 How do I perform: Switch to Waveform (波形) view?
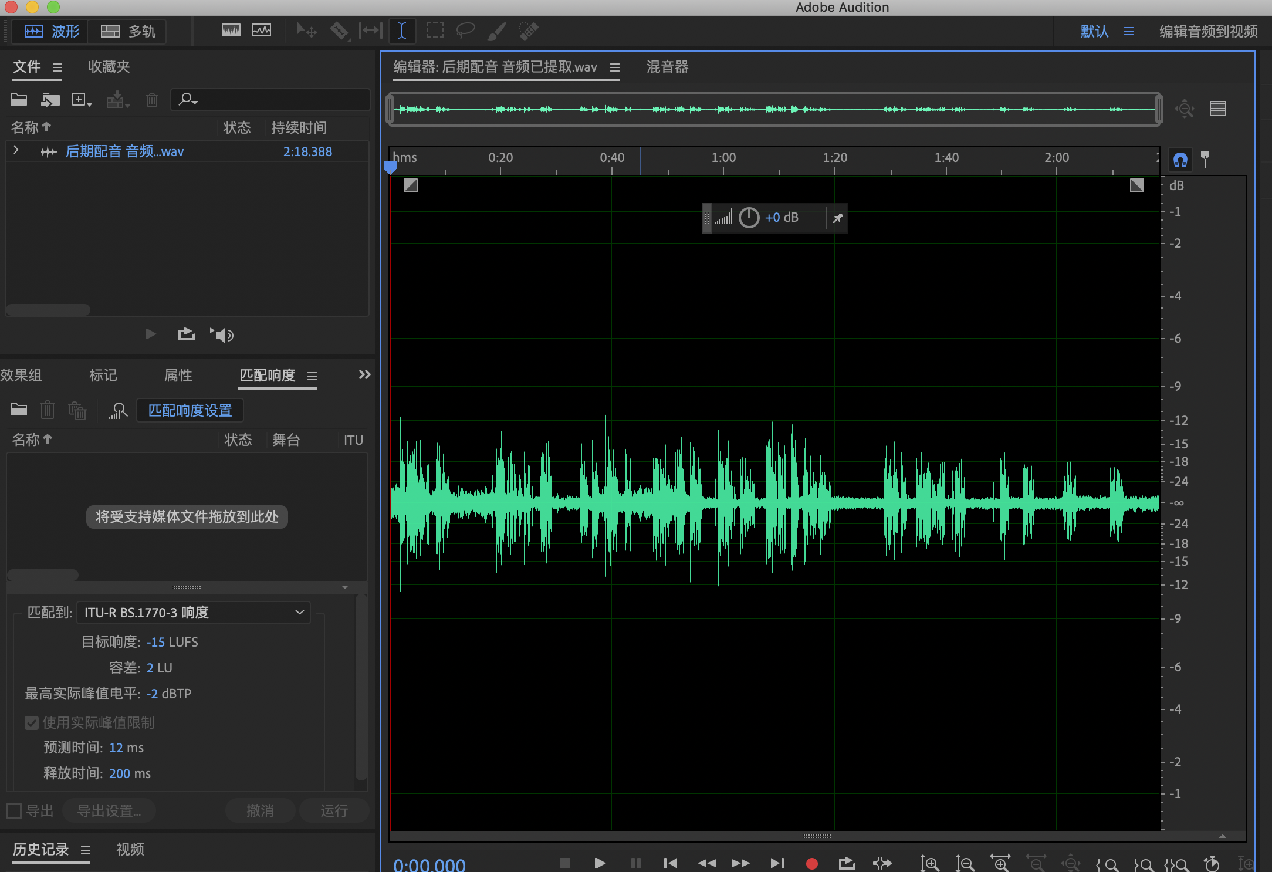[51, 31]
